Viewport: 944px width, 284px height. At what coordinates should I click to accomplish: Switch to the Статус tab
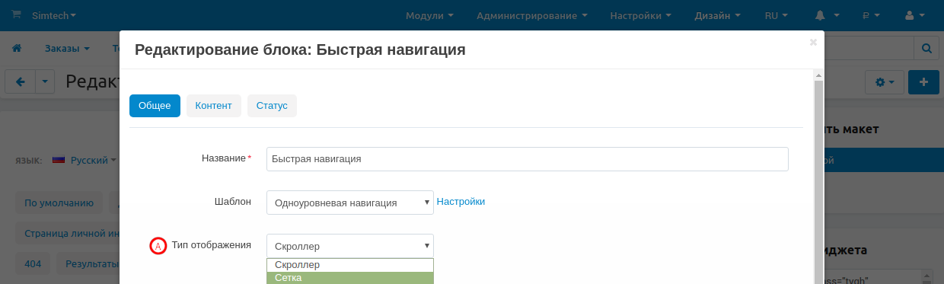[x=272, y=106]
